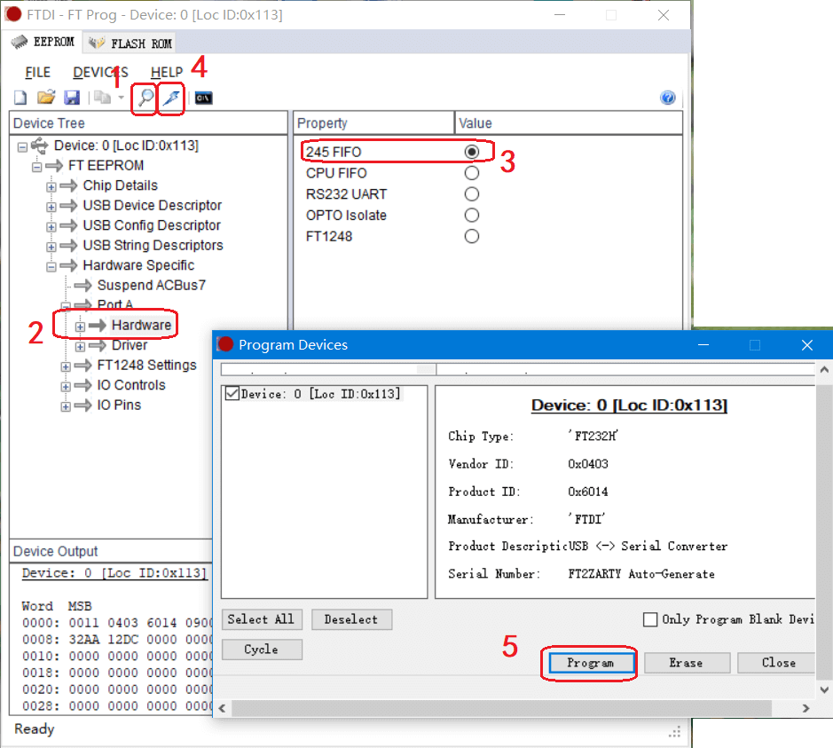Click the scroll down arrow in Program Devices

coord(824,689)
